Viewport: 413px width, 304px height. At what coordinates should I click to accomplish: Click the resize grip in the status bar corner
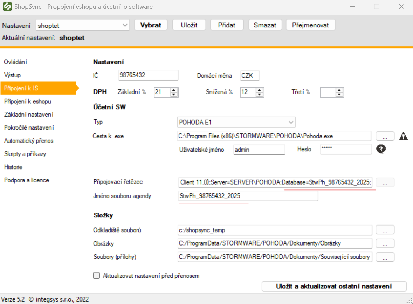click(409, 300)
